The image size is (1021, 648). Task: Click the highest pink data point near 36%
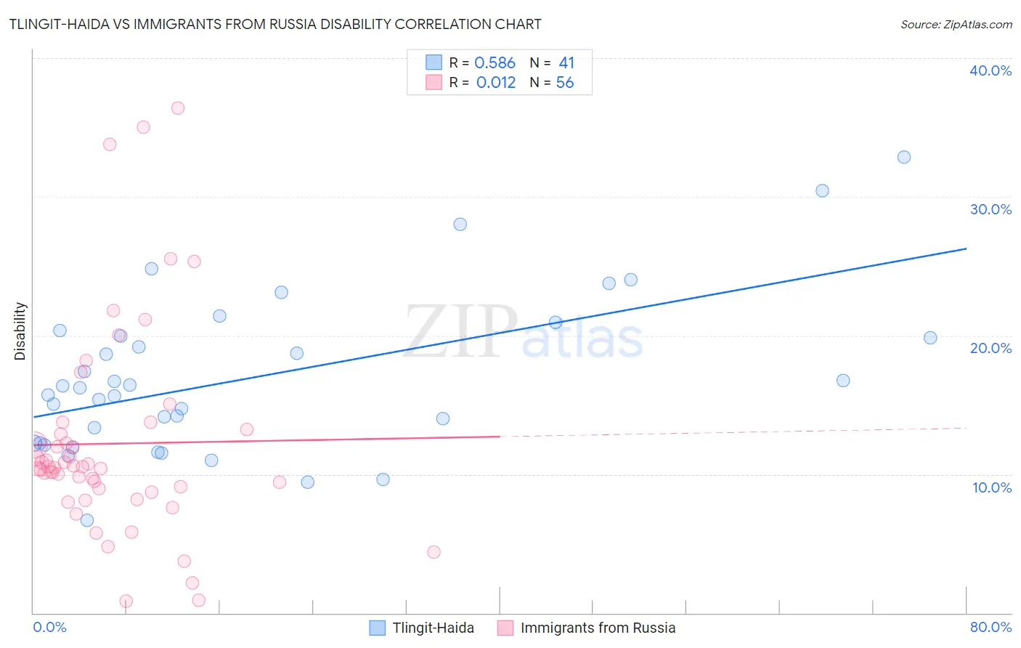[x=178, y=108]
